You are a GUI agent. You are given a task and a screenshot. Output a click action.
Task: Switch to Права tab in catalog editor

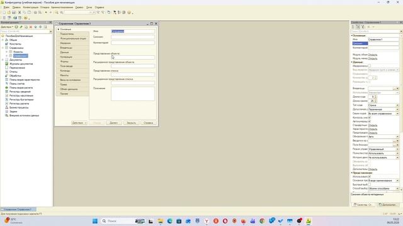72,85
